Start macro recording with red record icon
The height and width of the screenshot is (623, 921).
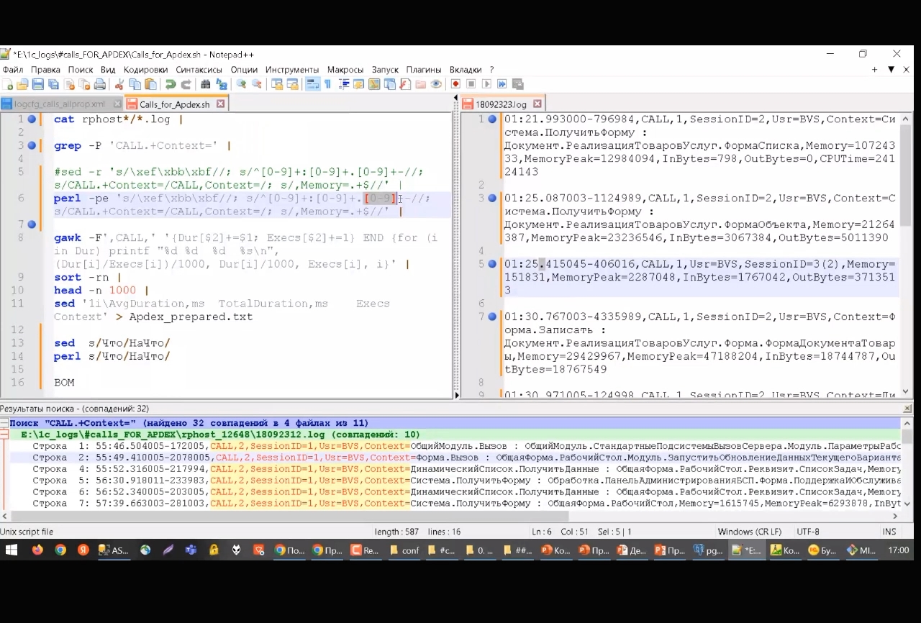coord(455,84)
